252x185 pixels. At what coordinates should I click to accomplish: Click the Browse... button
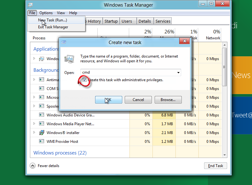tap(168, 100)
